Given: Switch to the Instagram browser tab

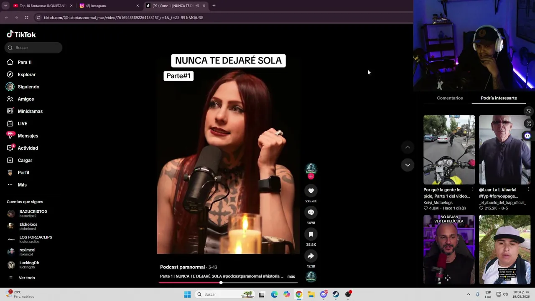Looking at the screenshot, I should (x=108, y=6).
